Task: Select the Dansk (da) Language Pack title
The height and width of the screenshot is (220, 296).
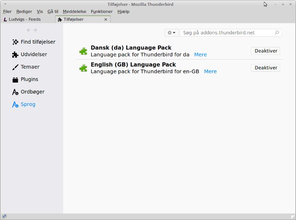Action: coord(131,48)
